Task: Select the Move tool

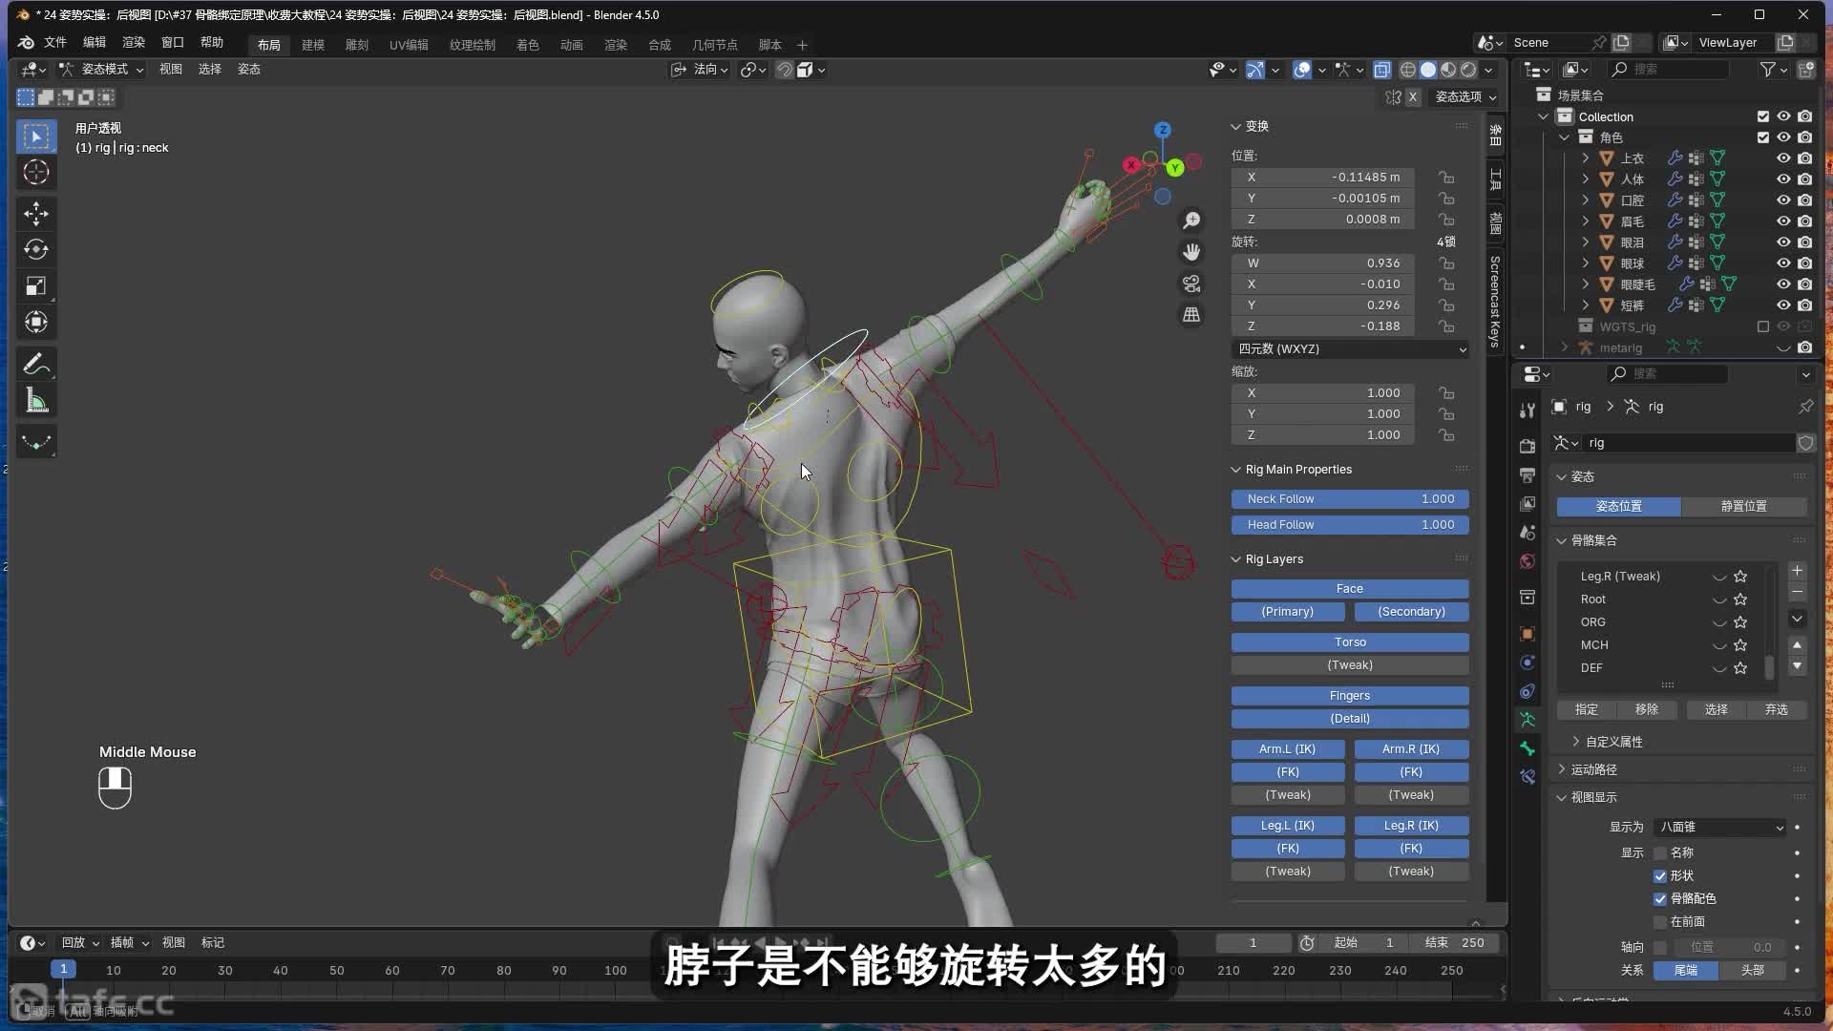Action: 36,214
